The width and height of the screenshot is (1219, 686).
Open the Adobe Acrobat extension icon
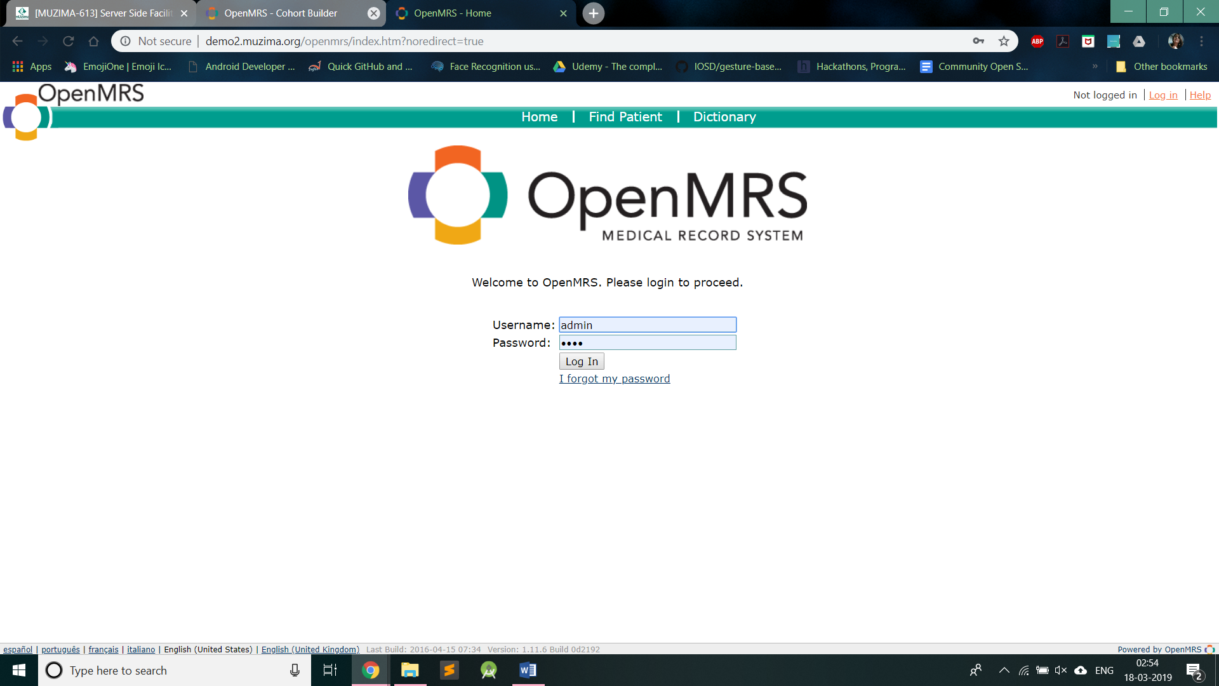(1063, 41)
